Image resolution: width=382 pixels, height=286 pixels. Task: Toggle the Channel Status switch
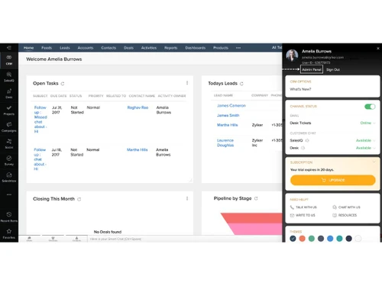pos(370,107)
